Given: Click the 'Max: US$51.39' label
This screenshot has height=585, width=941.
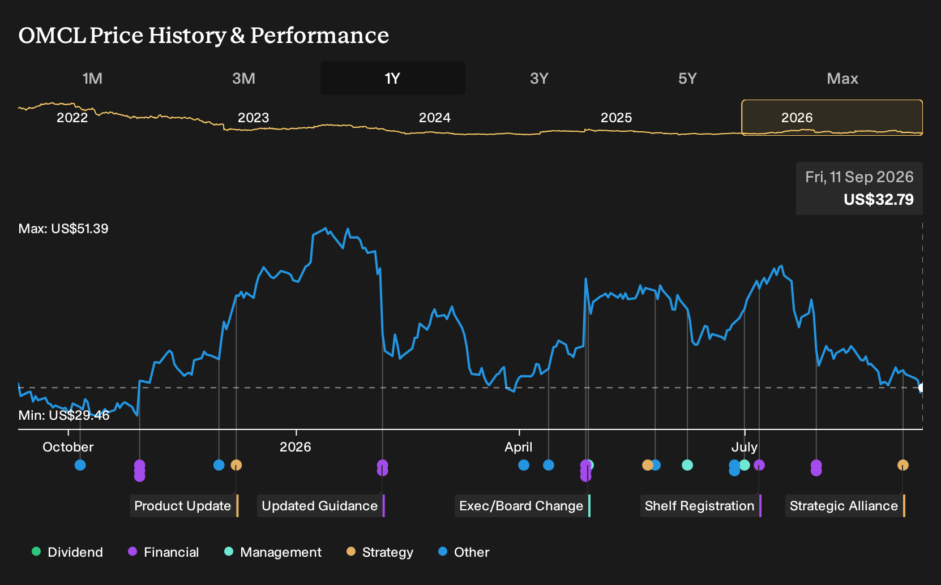Looking at the screenshot, I should coord(63,229).
